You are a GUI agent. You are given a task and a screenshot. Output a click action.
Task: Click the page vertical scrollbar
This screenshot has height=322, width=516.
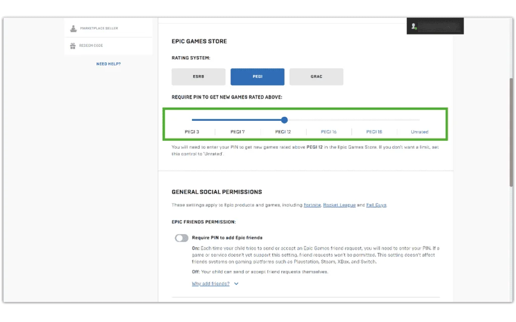point(511,132)
